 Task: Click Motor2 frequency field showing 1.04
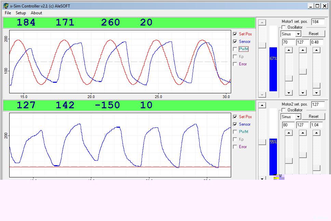click(317, 125)
